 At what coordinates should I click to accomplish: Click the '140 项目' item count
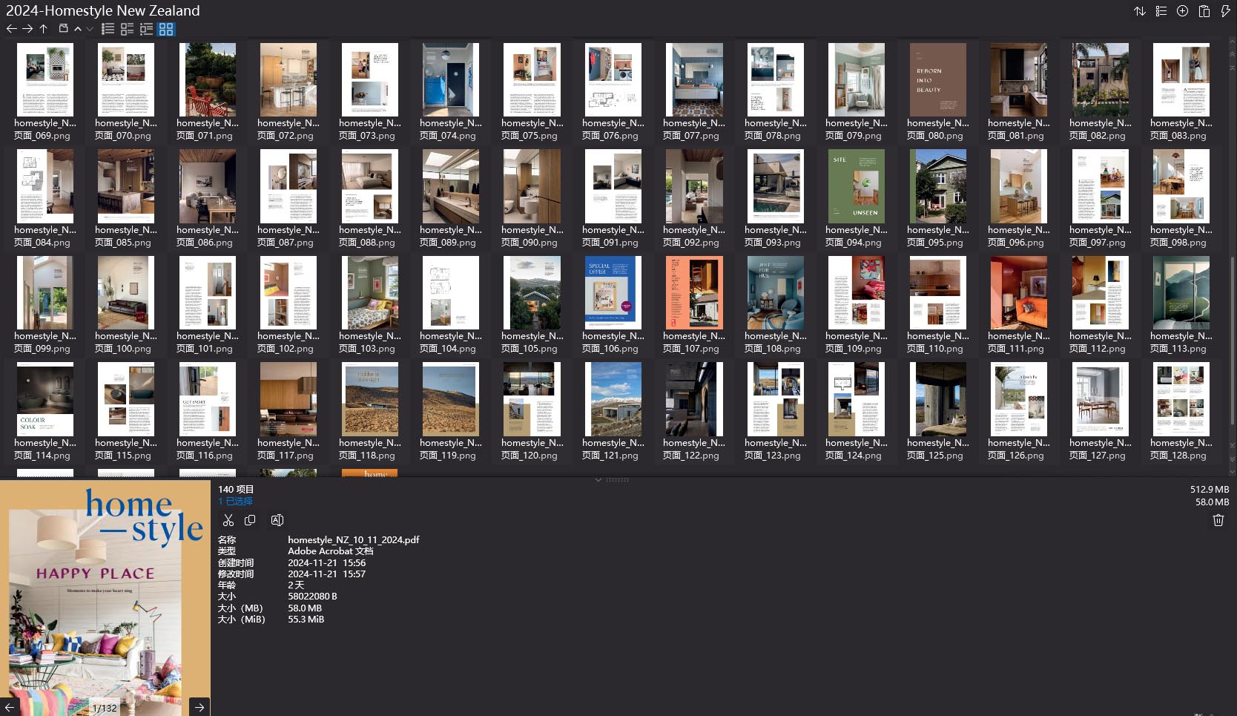tap(236, 490)
